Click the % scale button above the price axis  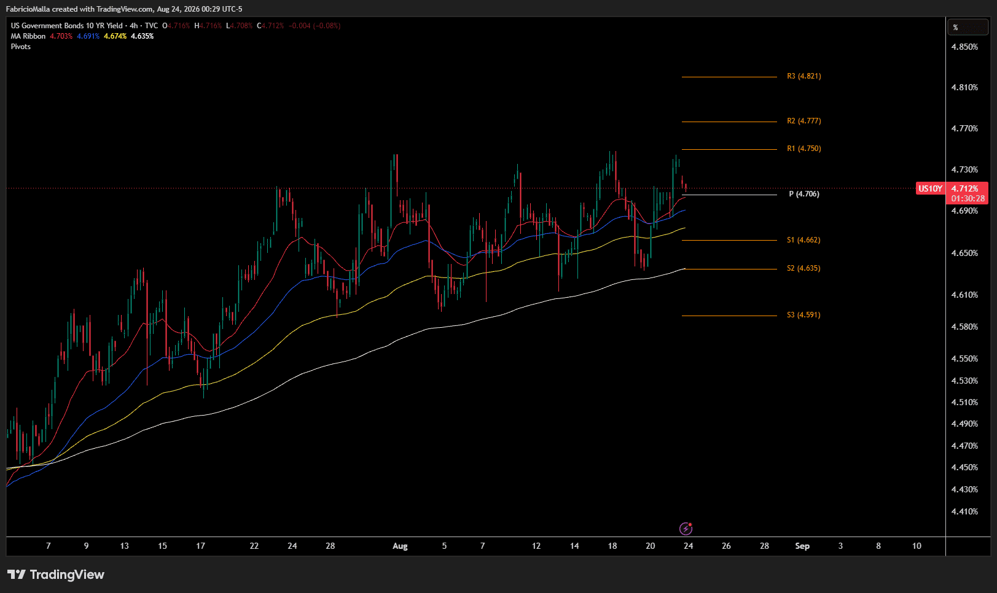[x=968, y=27]
